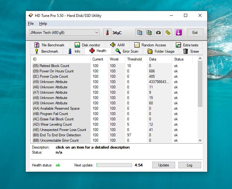
Task: Select the Unexpected Power Loss Count row
Action: coord(112,129)
